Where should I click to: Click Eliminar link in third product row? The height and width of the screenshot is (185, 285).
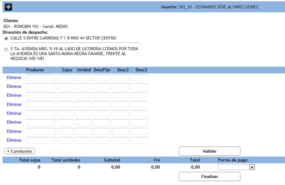click(14, 95)
